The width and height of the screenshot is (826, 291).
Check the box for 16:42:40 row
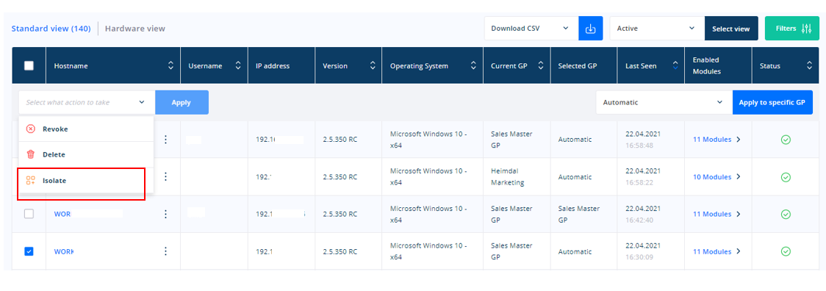point(29,214)
